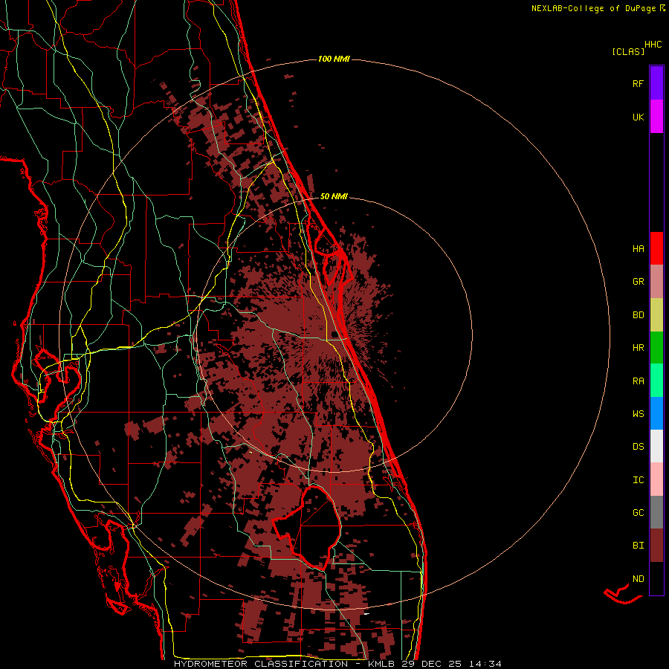Click the 50 NMI range ring label

(334, 196)
